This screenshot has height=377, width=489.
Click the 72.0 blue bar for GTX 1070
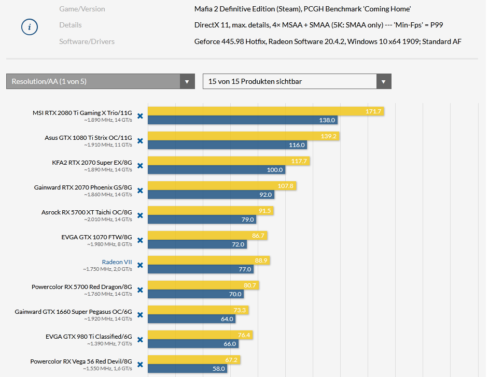pos(197,244)
